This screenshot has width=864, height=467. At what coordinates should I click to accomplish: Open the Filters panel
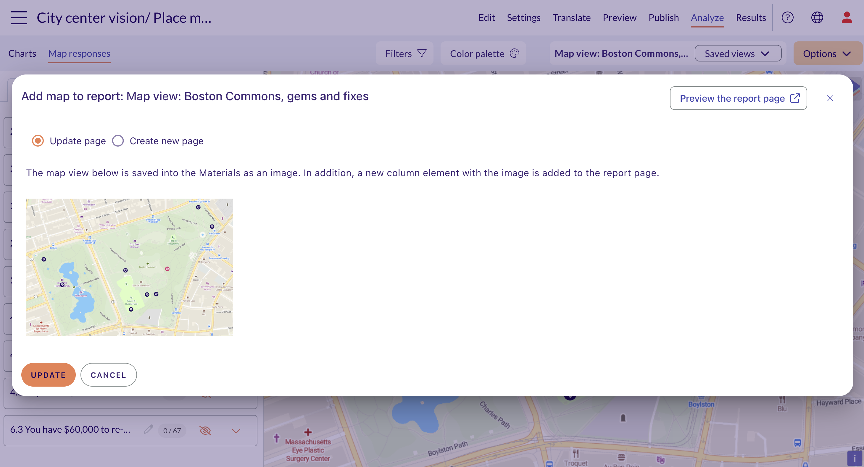[405, 53]
